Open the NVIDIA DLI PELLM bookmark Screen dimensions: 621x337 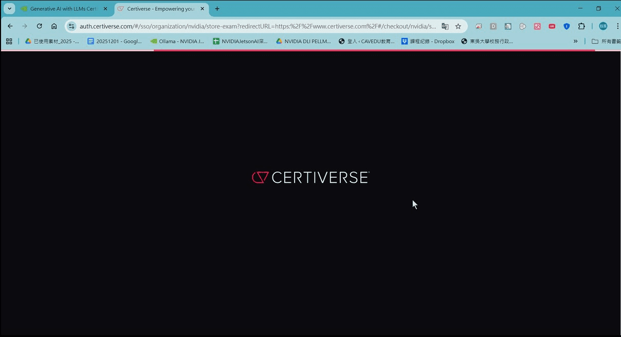tap(303, 41)
